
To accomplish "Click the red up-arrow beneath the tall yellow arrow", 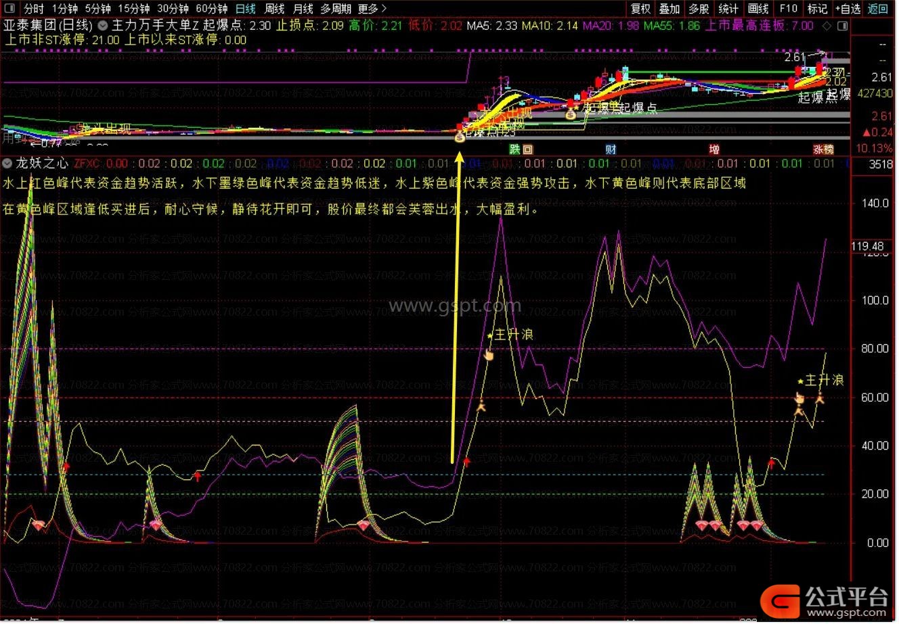I will (x=466, y=462).
